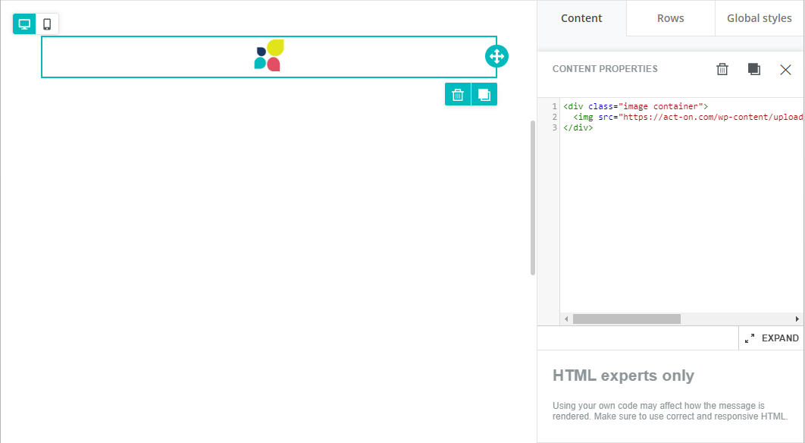
Task: Duplicate content via the Content Properties copy icon
Action: click(753, 69)
